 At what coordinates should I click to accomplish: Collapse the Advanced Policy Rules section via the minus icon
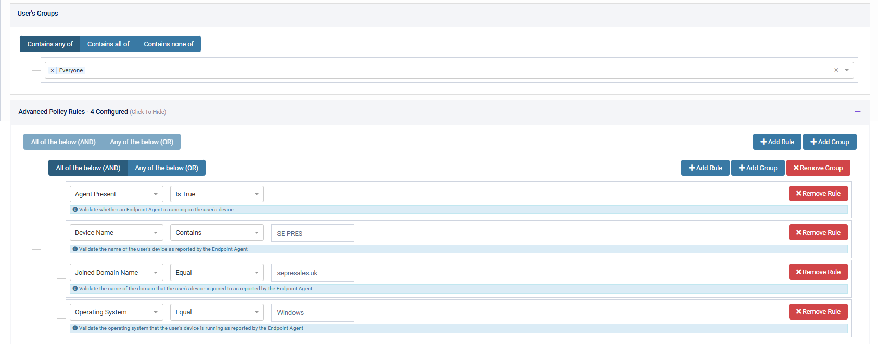point(857,111)
